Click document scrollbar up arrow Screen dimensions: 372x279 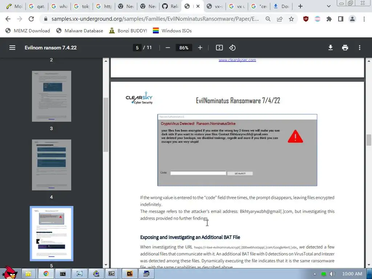[x=369, y=61]
